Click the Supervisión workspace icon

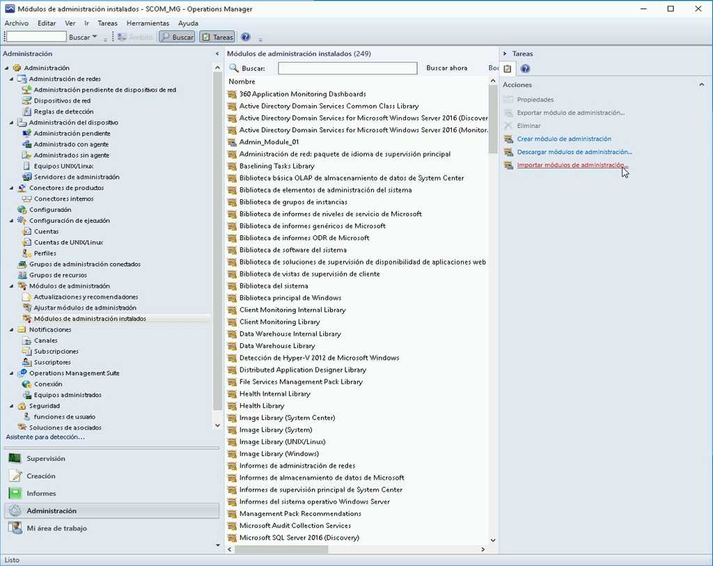15,458
